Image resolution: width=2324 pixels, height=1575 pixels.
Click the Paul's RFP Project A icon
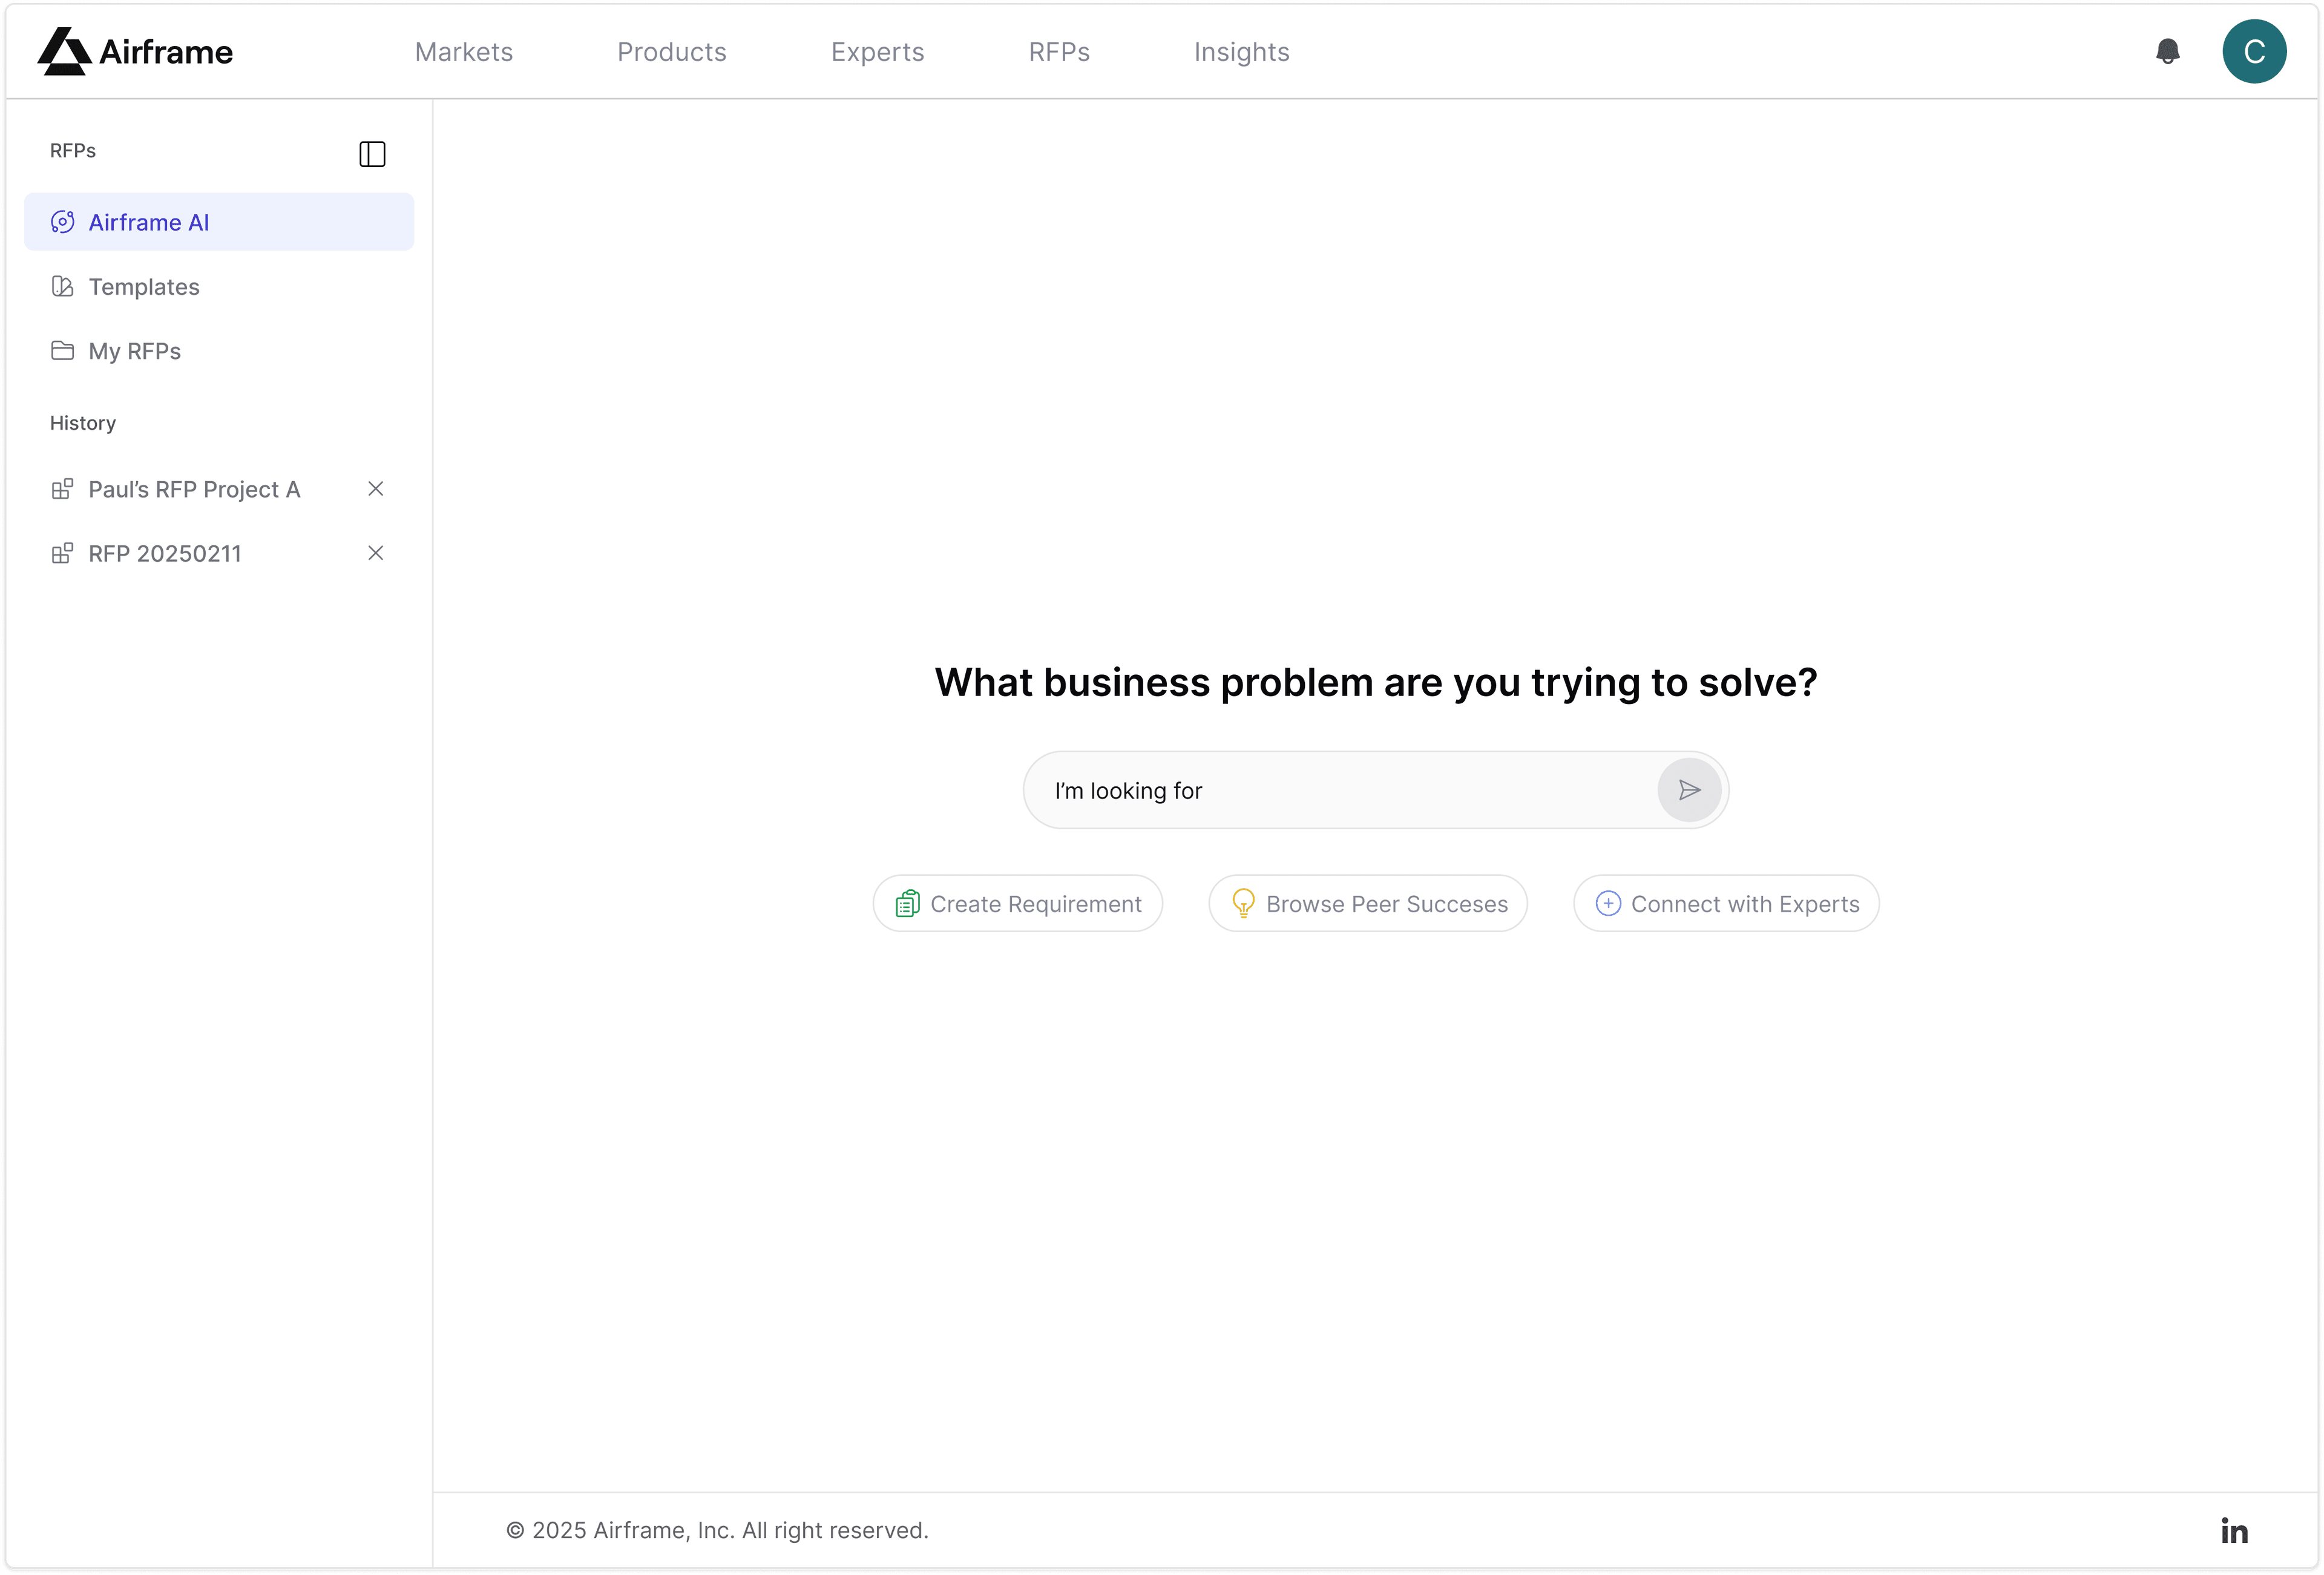click(63, 489)
